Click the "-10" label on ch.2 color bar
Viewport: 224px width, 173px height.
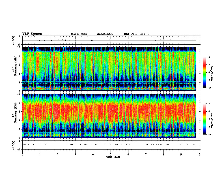click(x=209, y=134)
